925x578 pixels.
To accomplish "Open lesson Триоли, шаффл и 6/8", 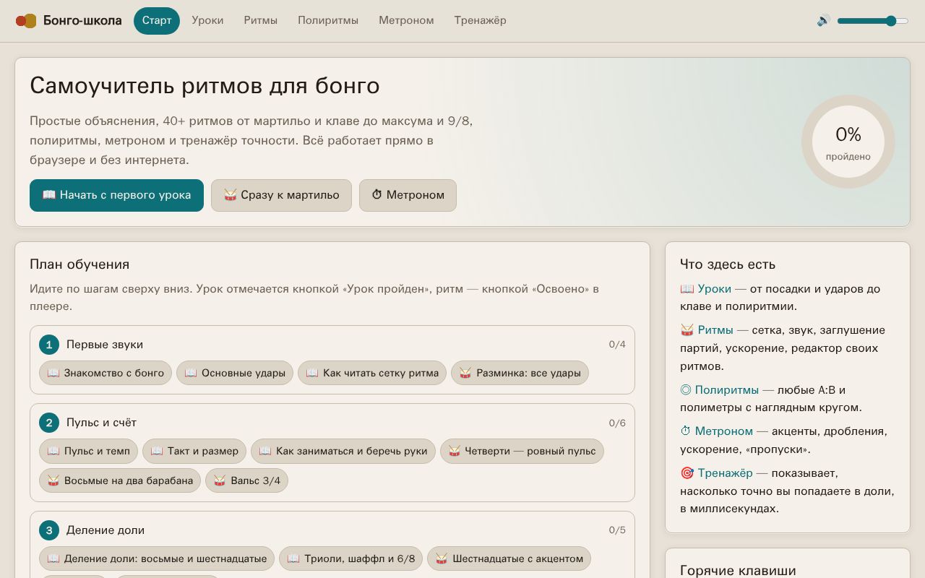I will click(350, 558).
